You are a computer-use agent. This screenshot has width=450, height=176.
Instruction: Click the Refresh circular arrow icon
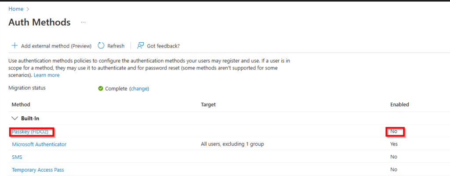(101, 46)
